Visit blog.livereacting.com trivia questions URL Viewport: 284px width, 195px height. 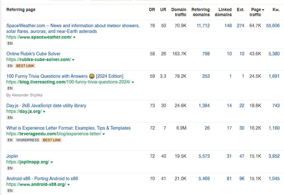tap(68, 82)
